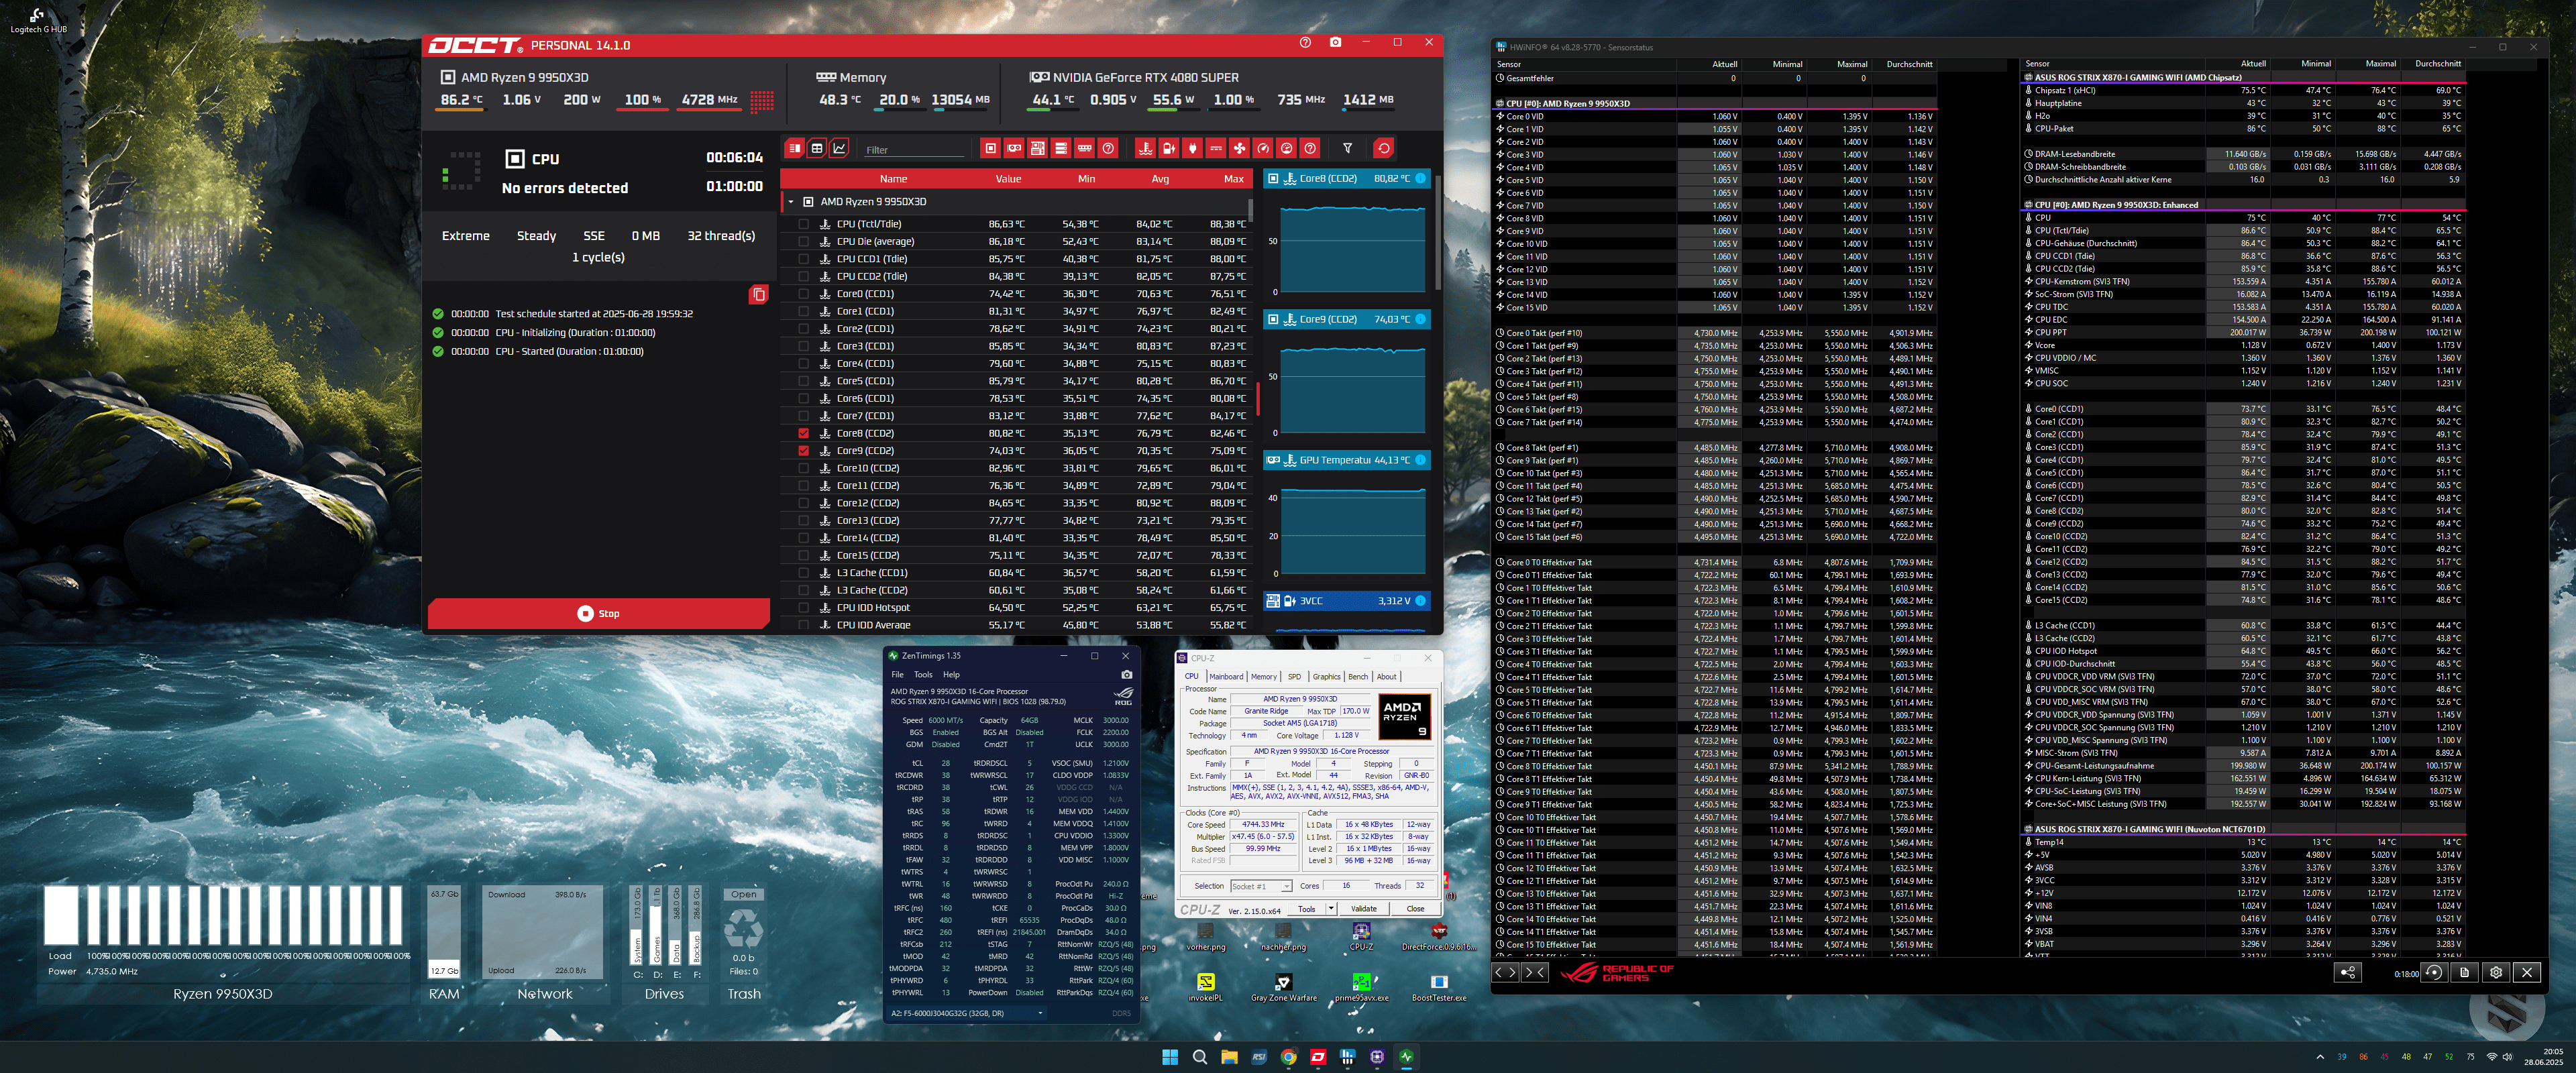Click Validate button in CPU-Z
This screenshot has height=1073, width=2576.
click(x=1364, y=909)
